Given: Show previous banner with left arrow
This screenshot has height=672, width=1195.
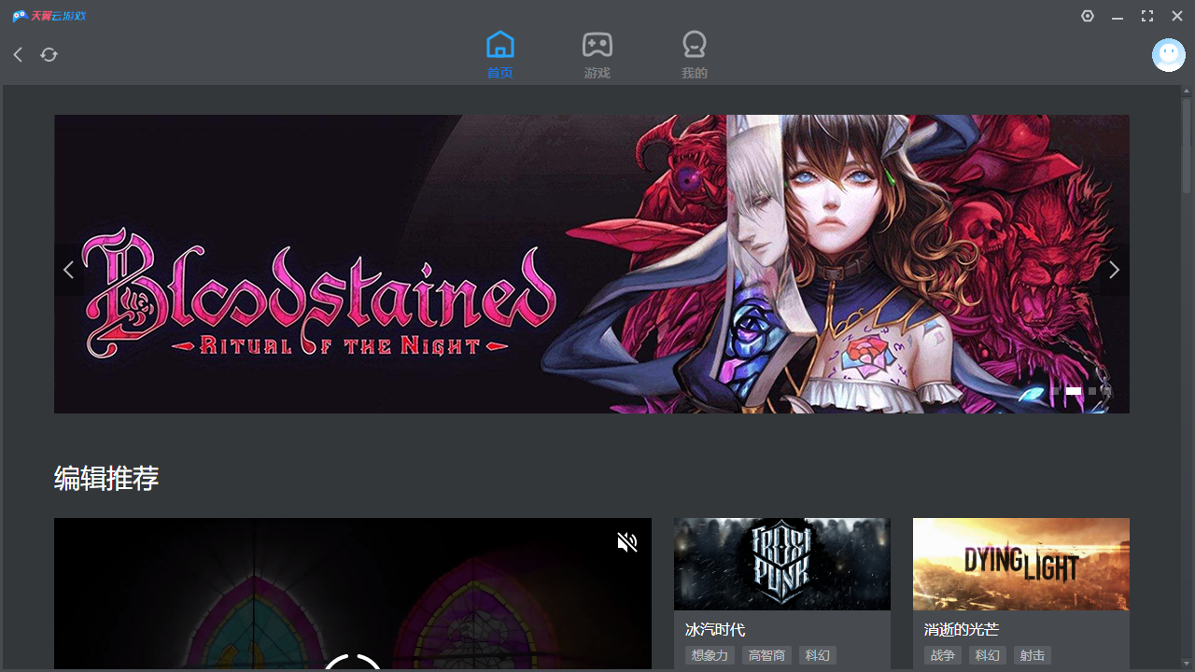Looking at the screenshot, I should (x=68, y=270).
